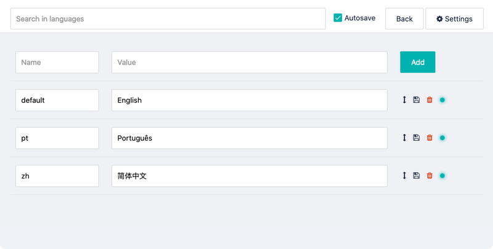Save the default English row via disk icon
Screen dimensions: 493x249
tap(417, 100)
